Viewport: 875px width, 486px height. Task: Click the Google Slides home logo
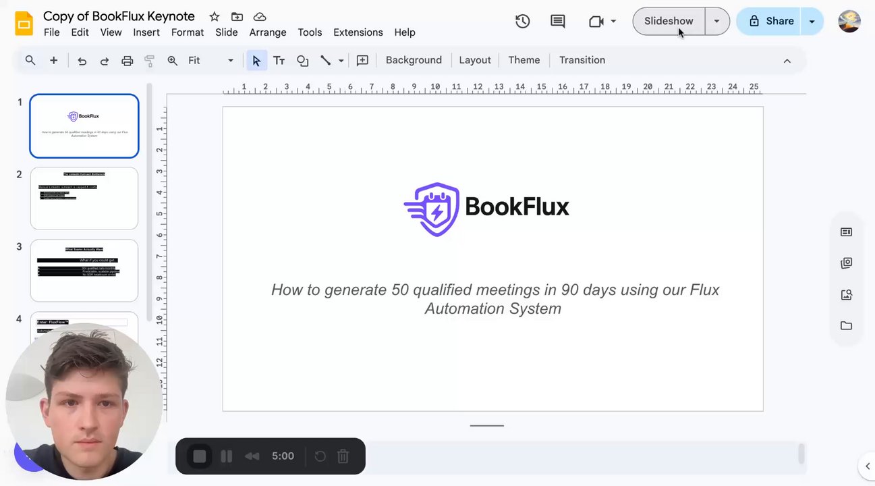(x=24, y=24)
